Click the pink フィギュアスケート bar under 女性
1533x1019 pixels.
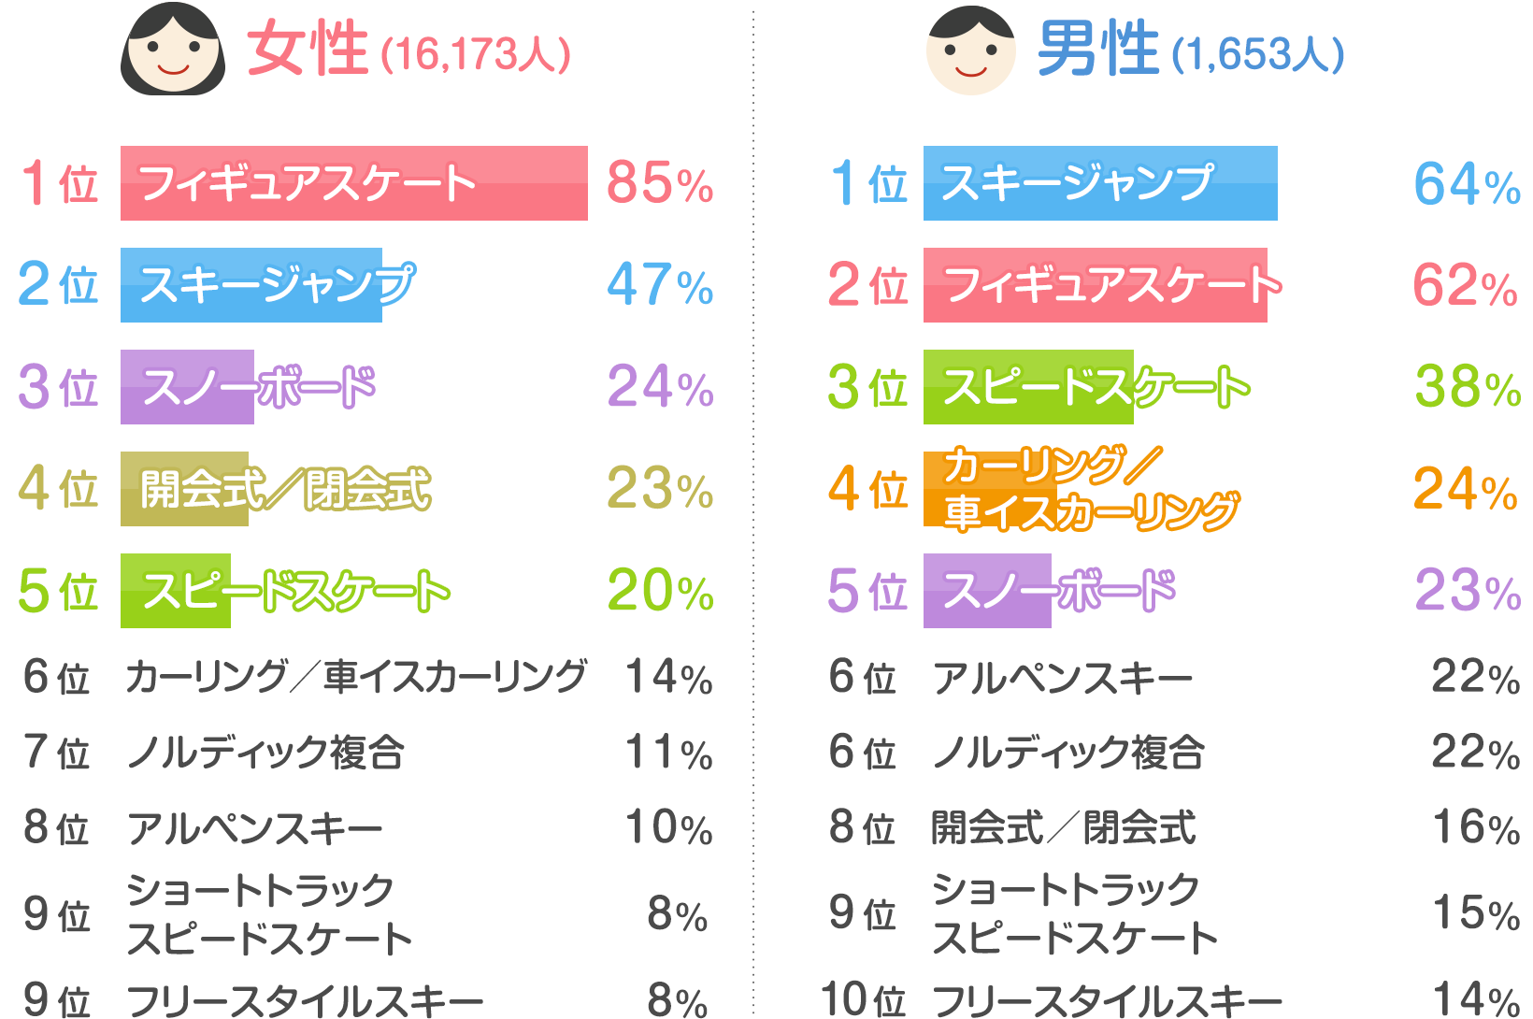tap(353, 183)
